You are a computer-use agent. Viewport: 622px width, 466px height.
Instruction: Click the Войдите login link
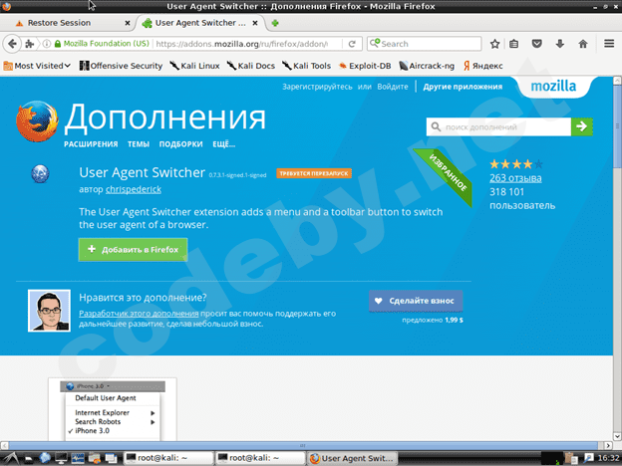pos(393,87)
